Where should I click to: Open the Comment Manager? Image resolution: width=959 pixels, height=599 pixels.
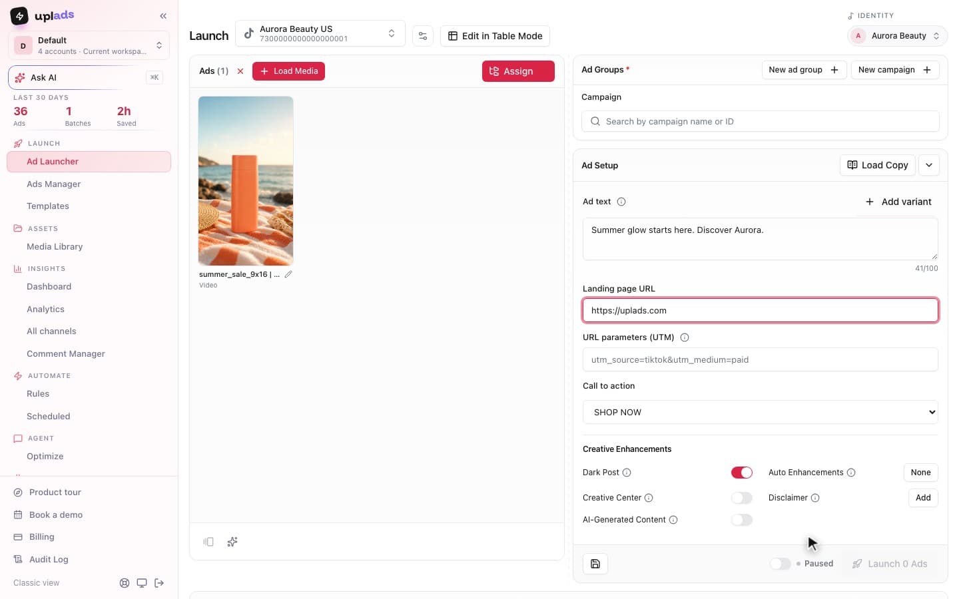66,354
